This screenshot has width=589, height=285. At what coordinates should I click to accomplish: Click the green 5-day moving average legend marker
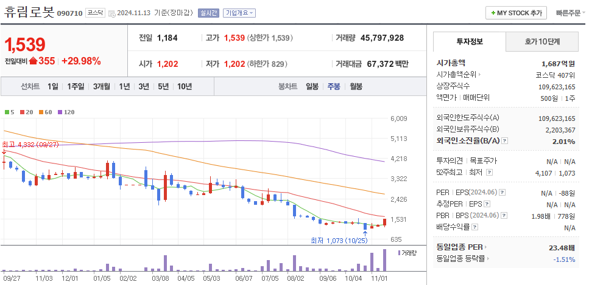7,112
